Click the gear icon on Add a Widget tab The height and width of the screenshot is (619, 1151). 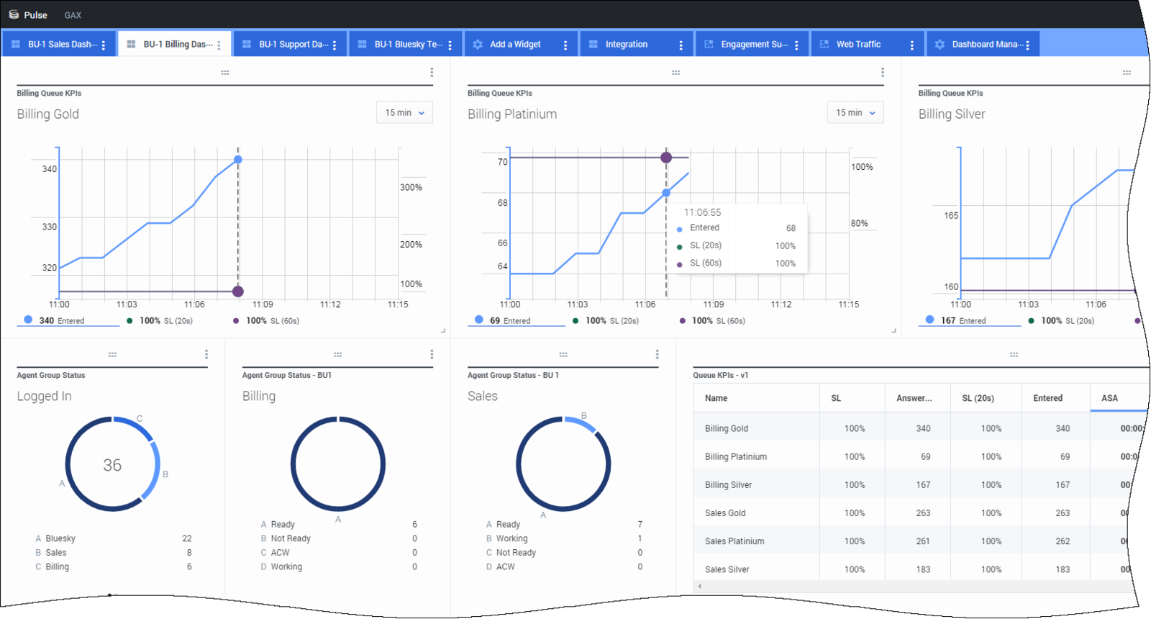(x=478, y=45)
